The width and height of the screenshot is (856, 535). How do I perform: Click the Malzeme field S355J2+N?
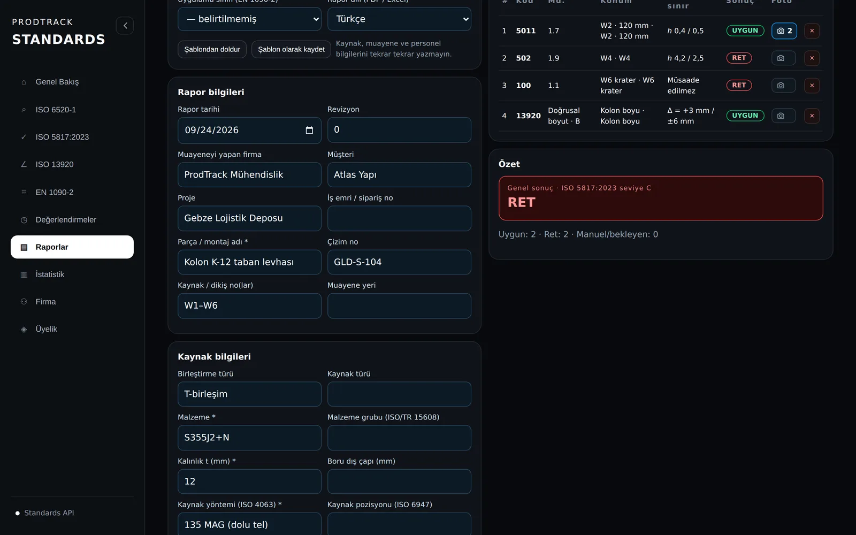click(249, 438)
